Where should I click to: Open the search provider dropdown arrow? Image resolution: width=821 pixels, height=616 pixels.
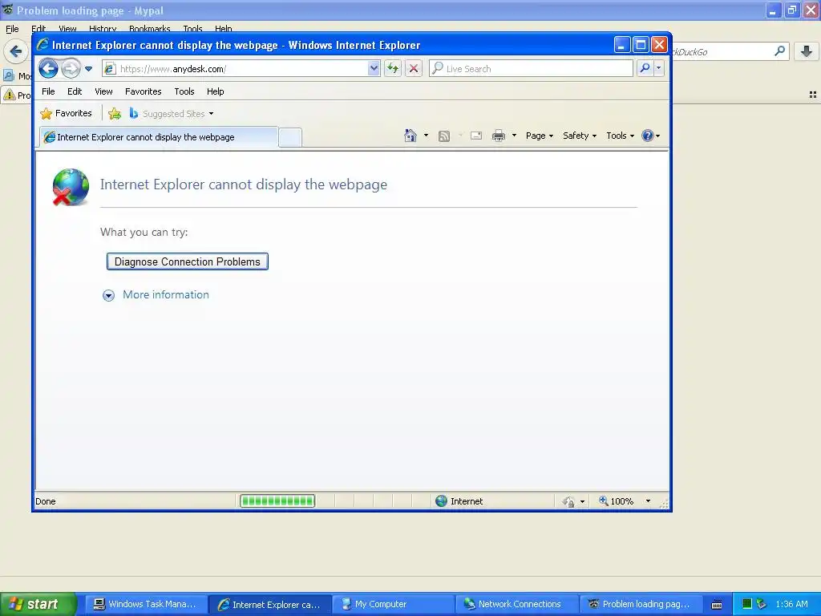coord(659,68)
